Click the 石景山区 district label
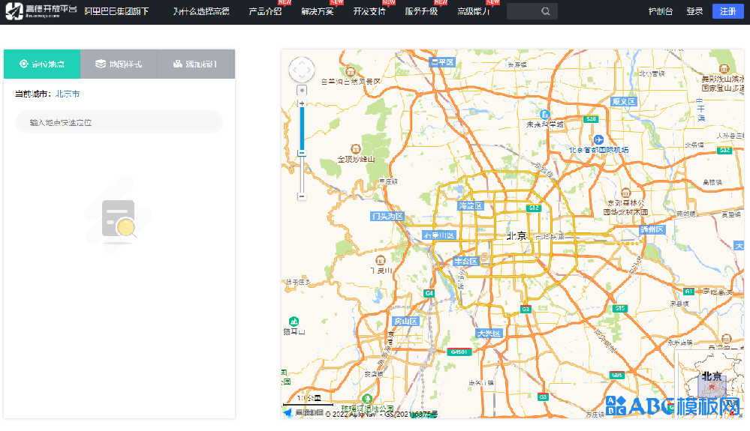This screenshot has width=750, height=431. (440, 235)
